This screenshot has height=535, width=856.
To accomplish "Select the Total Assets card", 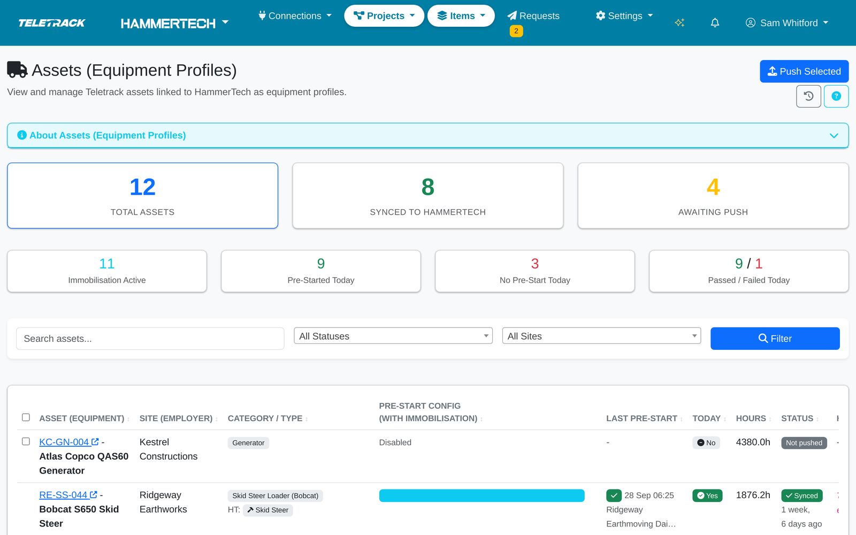I will [142, 196].
